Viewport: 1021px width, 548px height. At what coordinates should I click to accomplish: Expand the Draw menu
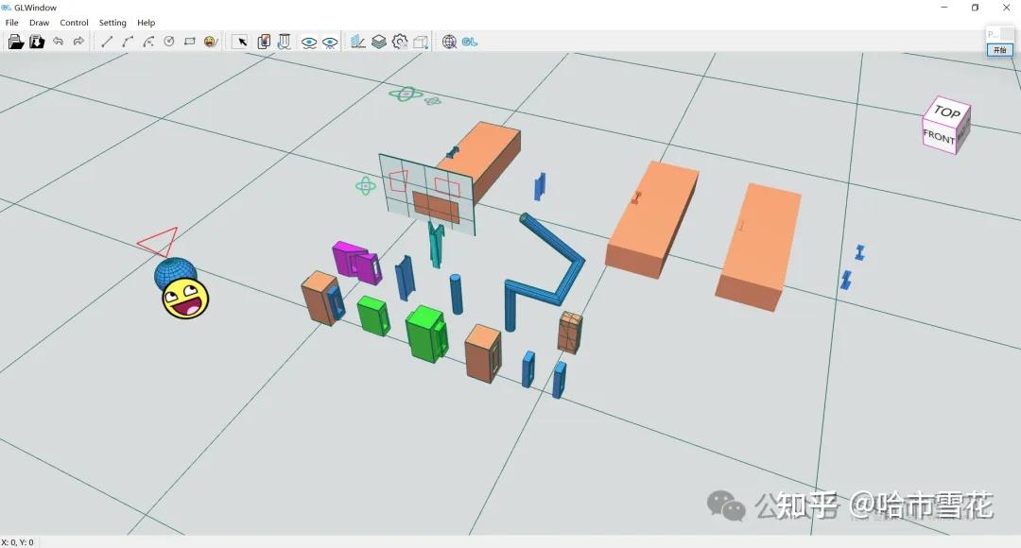pos(39,22)
